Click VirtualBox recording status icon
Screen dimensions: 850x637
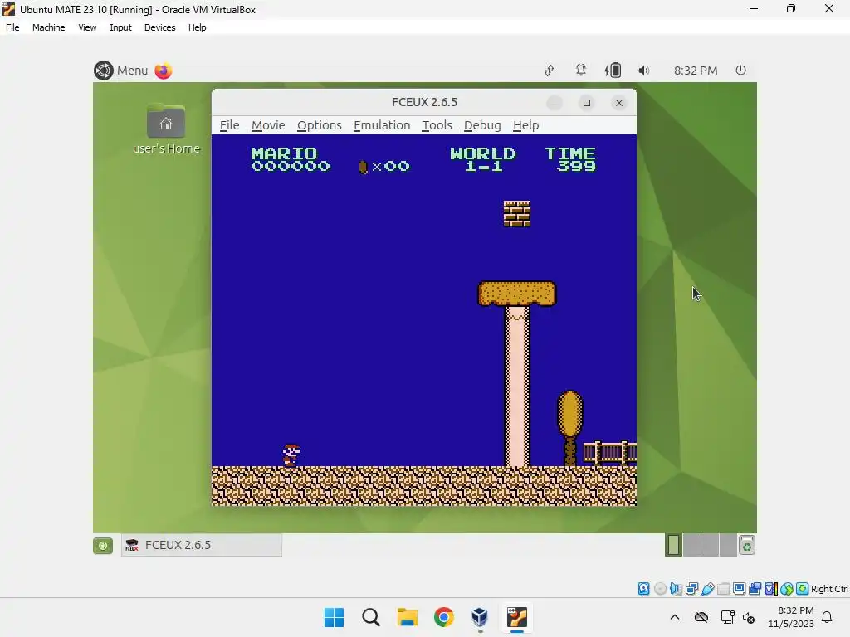755,589
